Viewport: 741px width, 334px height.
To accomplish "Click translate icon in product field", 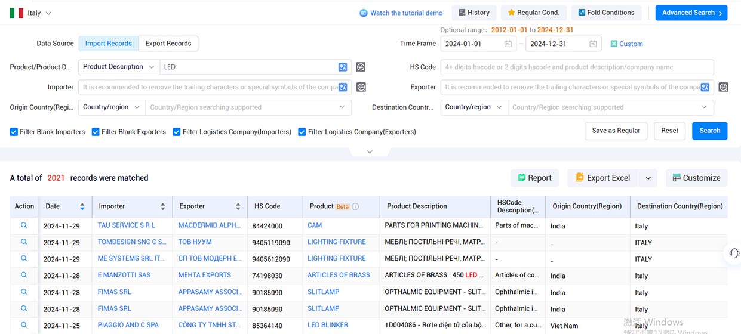I will click(x=343, y=67).
